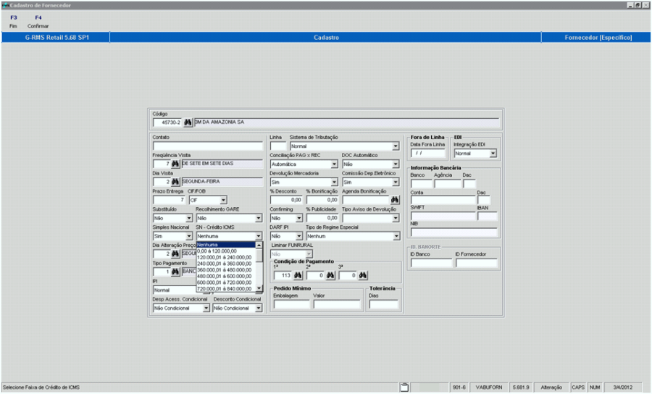Click the clipboard icon in status bar

click(x=404, y=387)
